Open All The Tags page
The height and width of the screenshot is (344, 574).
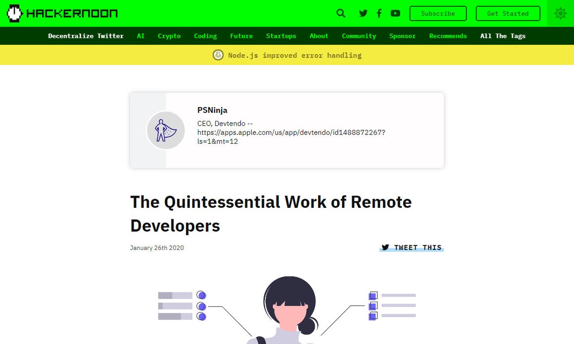[x=503, y=36]
